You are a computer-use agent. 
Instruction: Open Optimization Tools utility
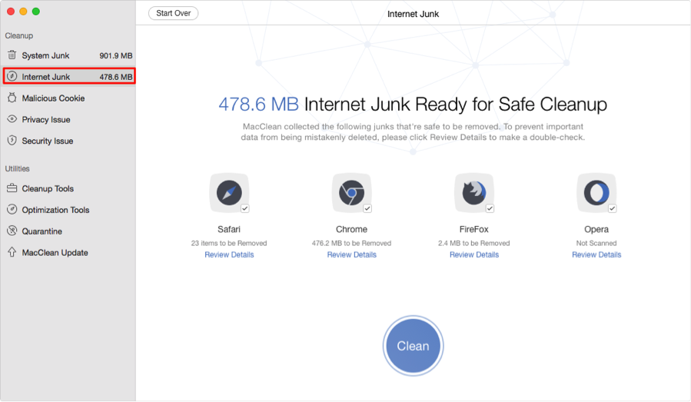click(x=68, y=210)
